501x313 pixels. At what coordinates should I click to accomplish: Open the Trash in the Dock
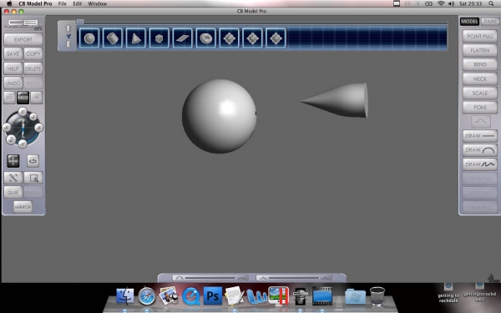[377, 296]
